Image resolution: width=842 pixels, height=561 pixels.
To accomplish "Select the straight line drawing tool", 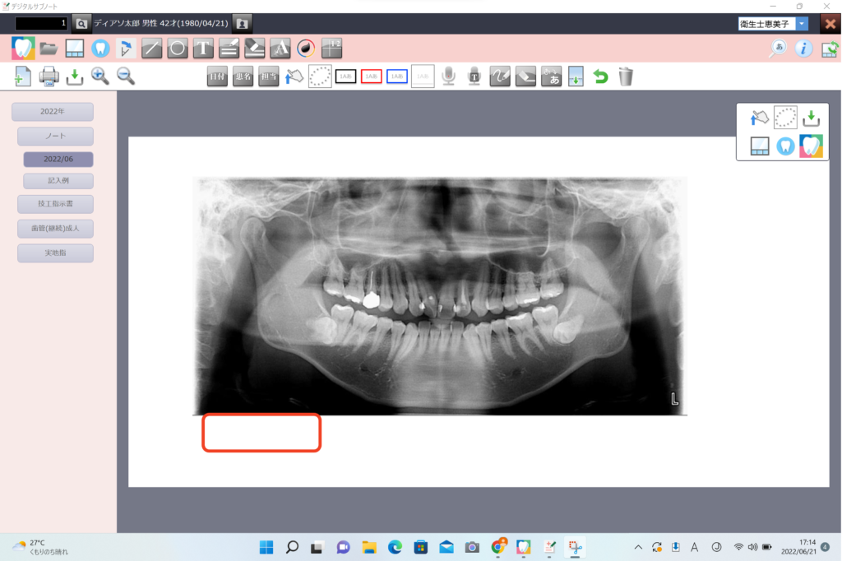I will (x=151, y=49).
